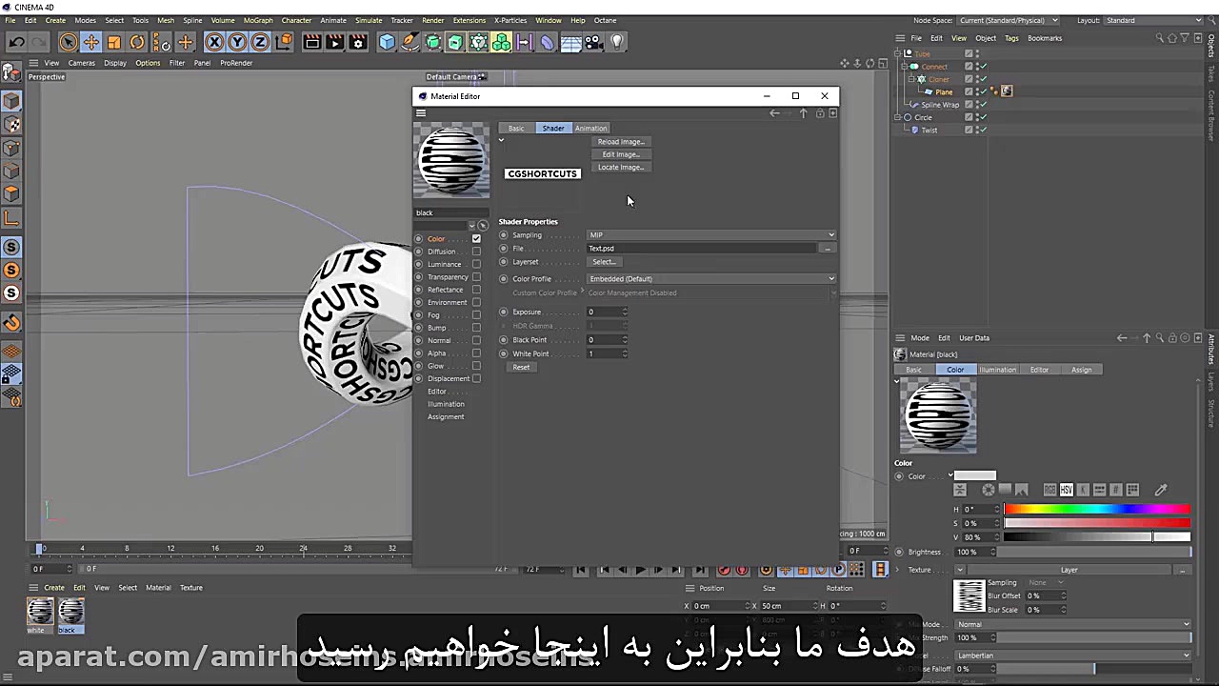1219x686 pixels.
Task: Click the Reload Image button
Action: (620, 141)
